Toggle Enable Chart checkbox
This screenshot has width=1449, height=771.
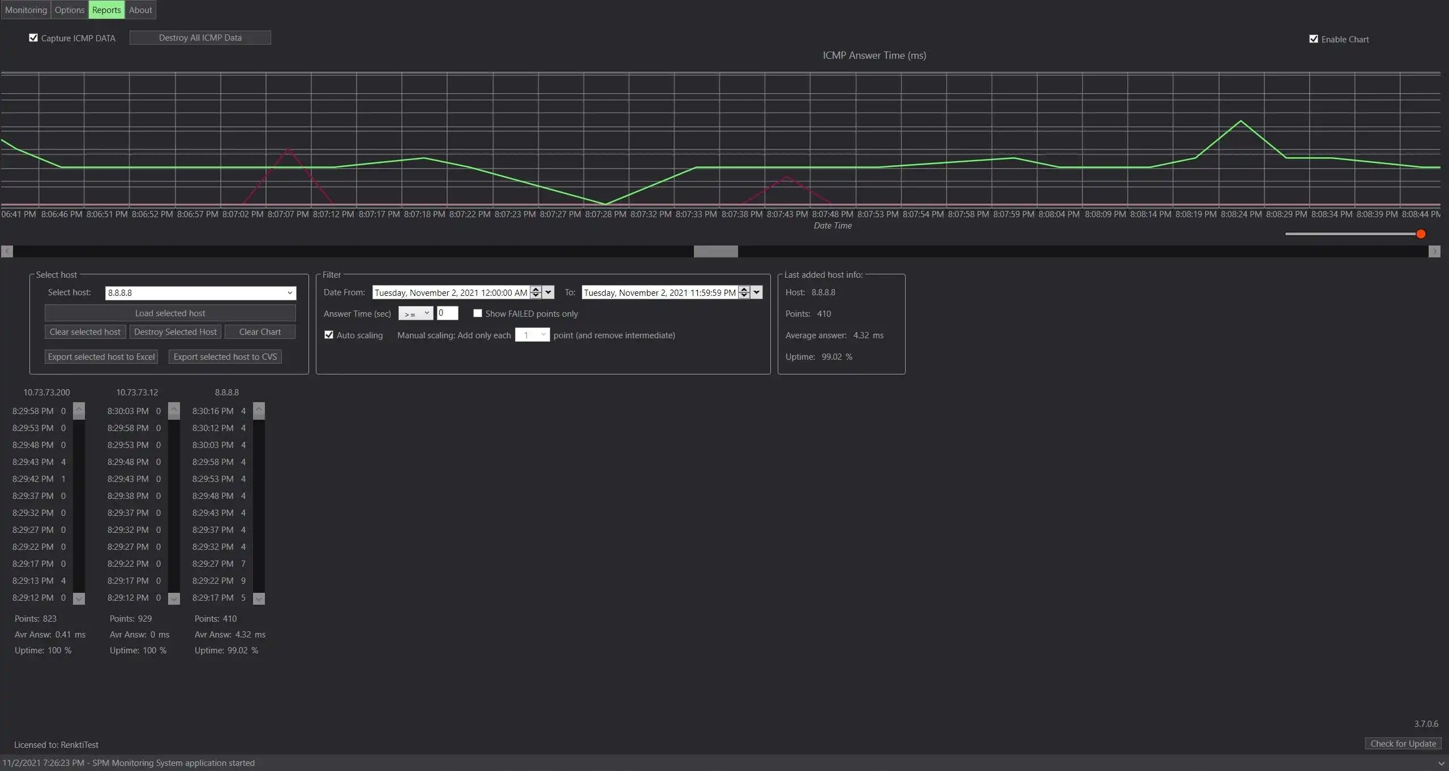click(x=1314, y=39)
